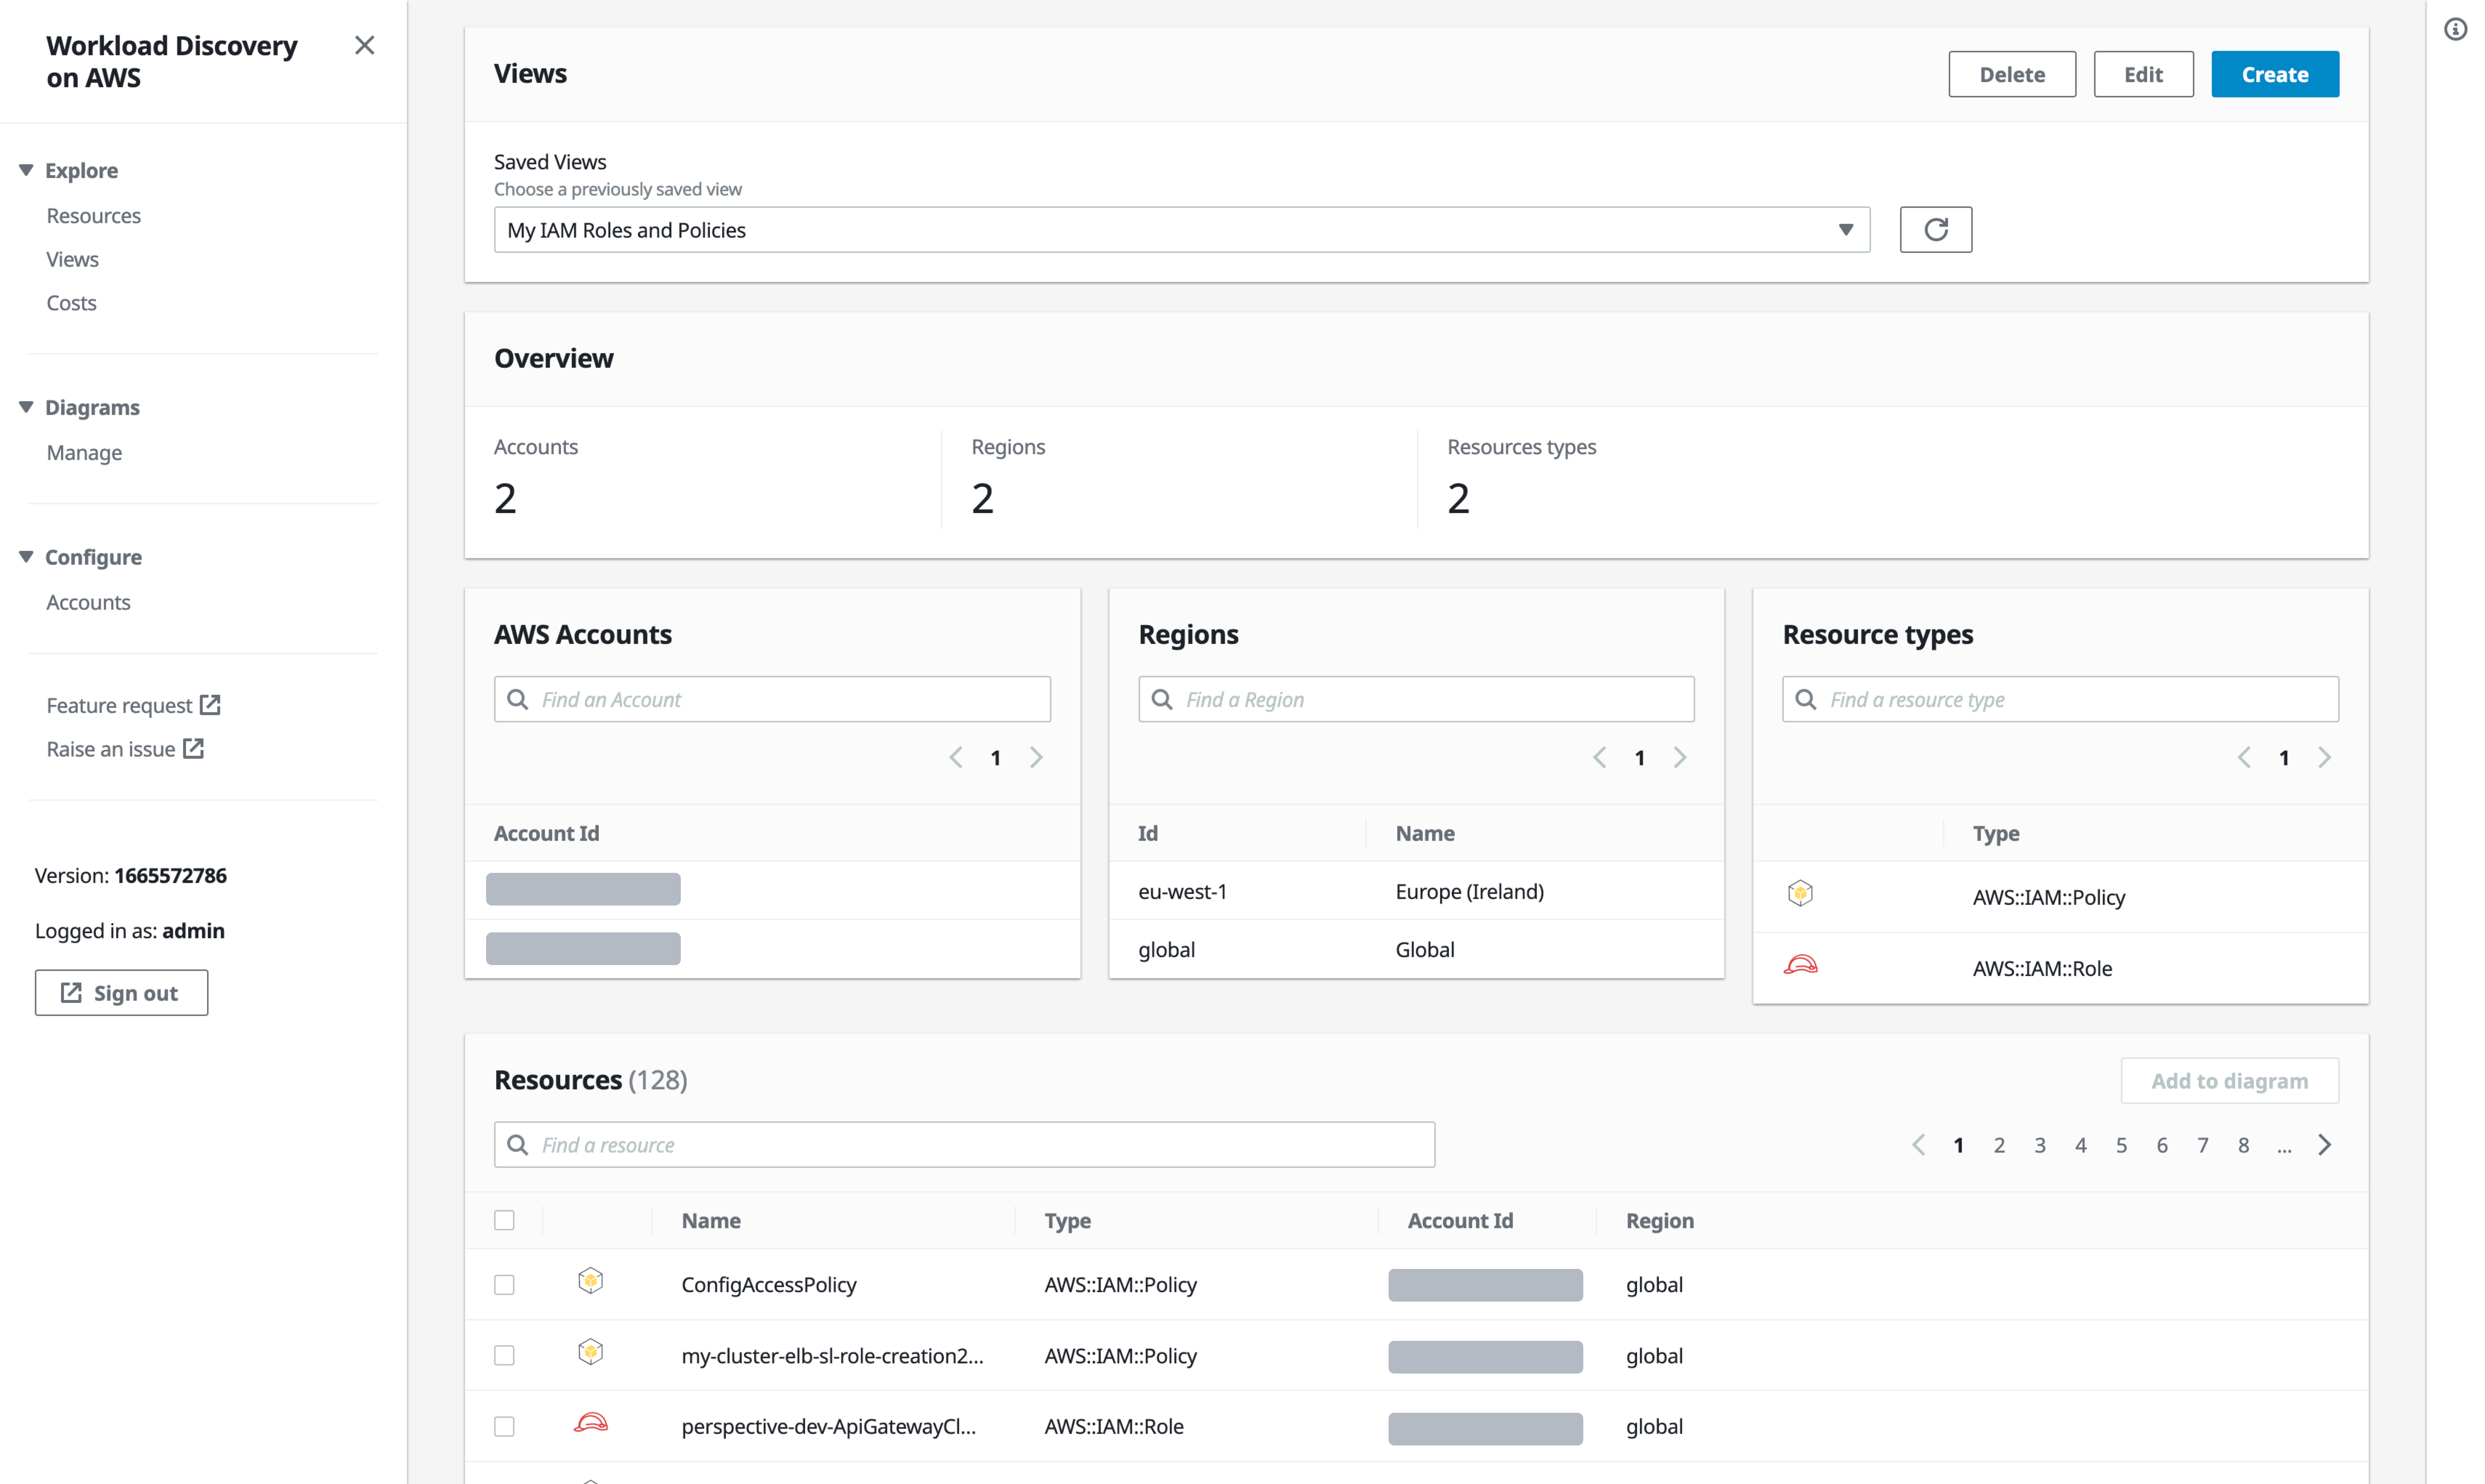Screen dimensions: 2485x1484
Task: Click the Create view button
Action: (x=2275, y=74)
